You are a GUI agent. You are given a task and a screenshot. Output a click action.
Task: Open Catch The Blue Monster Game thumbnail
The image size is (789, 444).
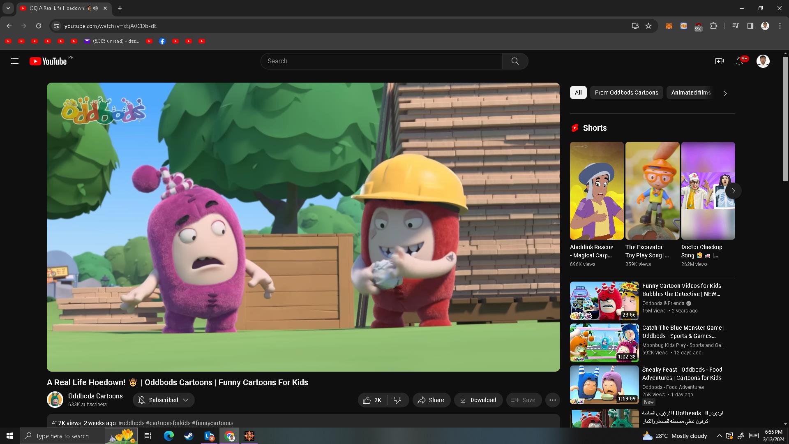pos(604,343)
